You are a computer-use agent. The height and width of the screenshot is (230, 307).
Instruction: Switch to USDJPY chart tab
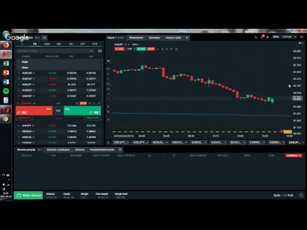coord(139,142)
